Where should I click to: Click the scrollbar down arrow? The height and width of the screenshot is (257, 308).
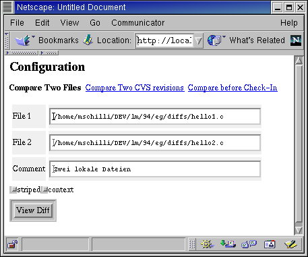pyautogui.click(x=299, y=230)
